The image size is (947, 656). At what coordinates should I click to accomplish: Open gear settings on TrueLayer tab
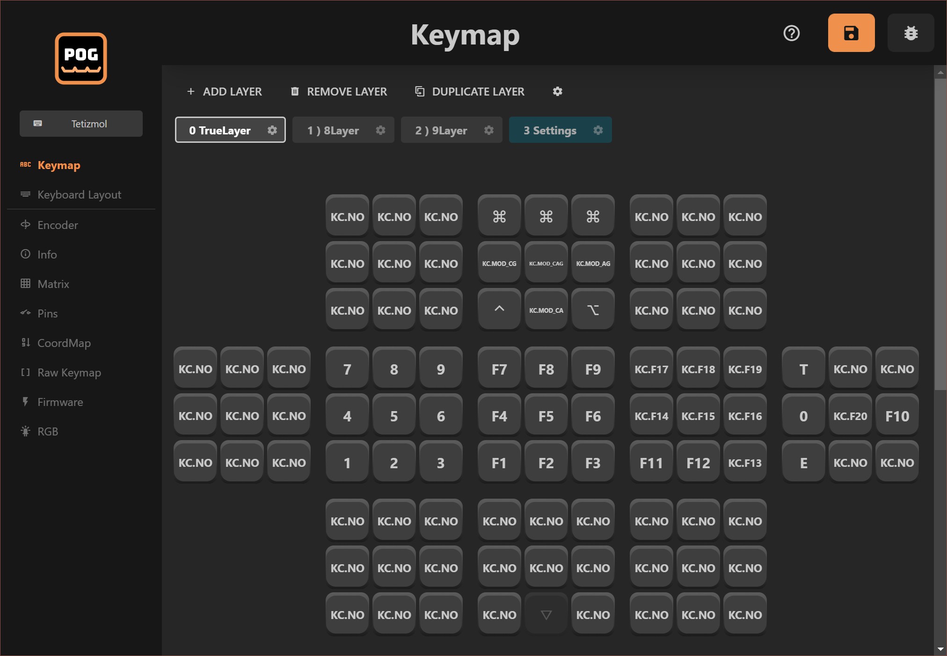272,130
